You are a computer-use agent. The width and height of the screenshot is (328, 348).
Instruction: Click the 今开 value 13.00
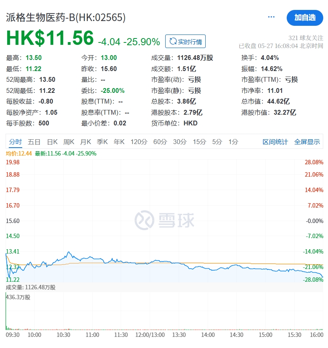click(x=109, y=58)
